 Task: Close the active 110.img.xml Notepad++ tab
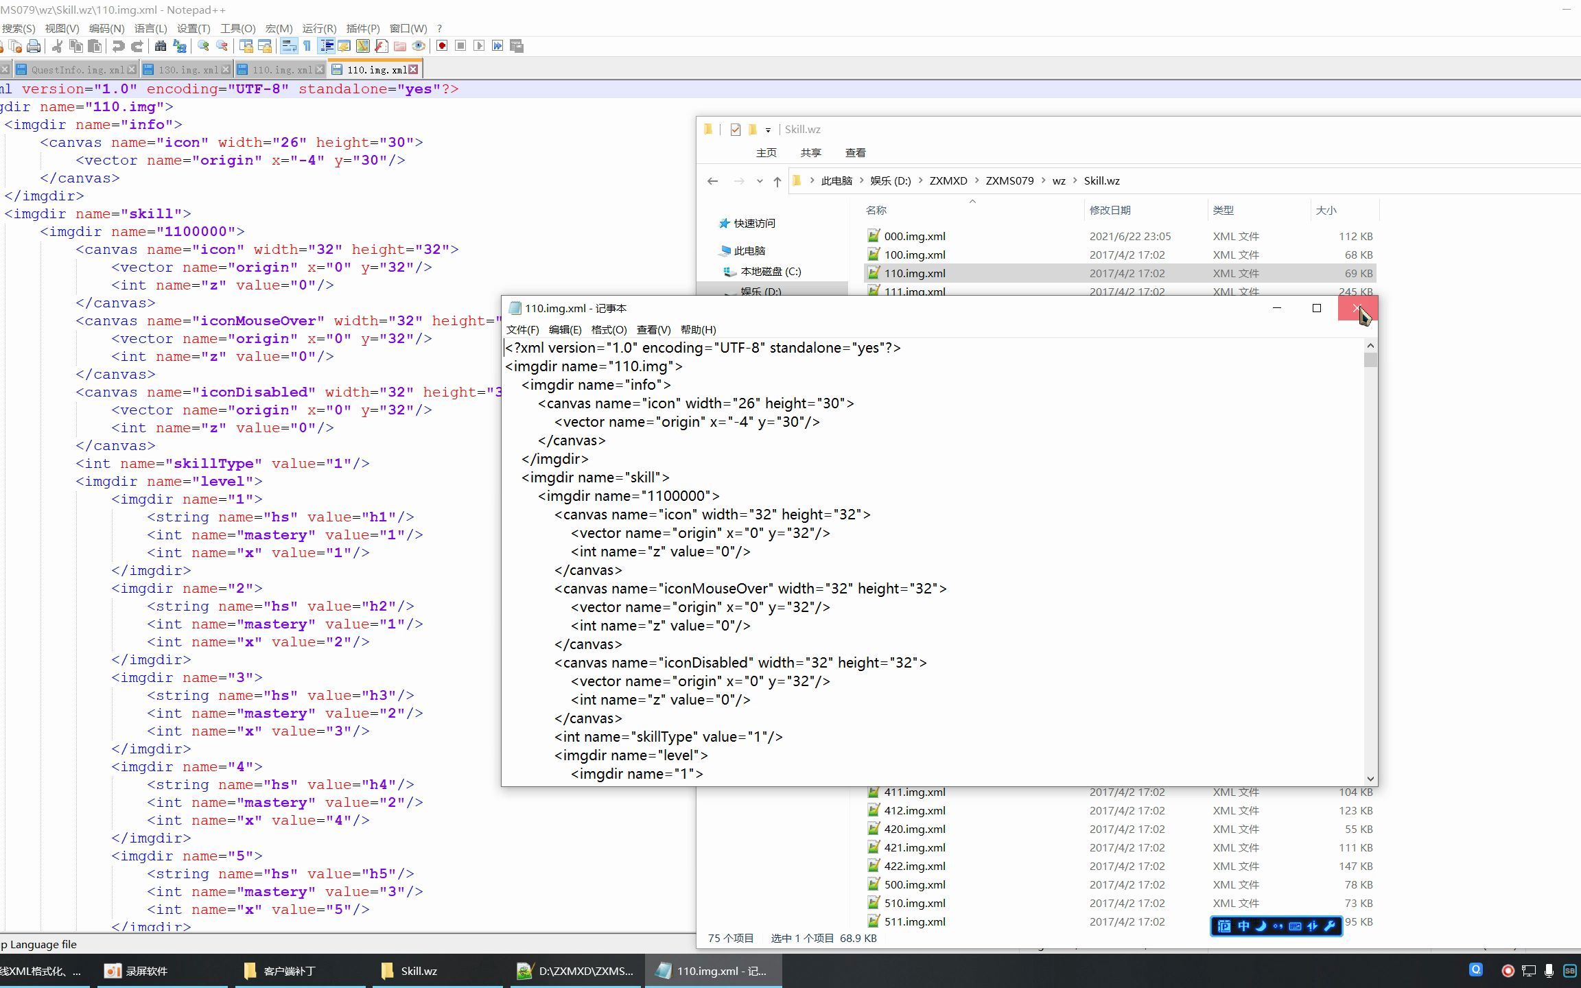(x=413, y=69)
